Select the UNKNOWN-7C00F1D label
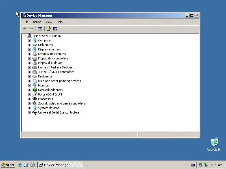This screenshot has height=169, width=226. (47, 36)
